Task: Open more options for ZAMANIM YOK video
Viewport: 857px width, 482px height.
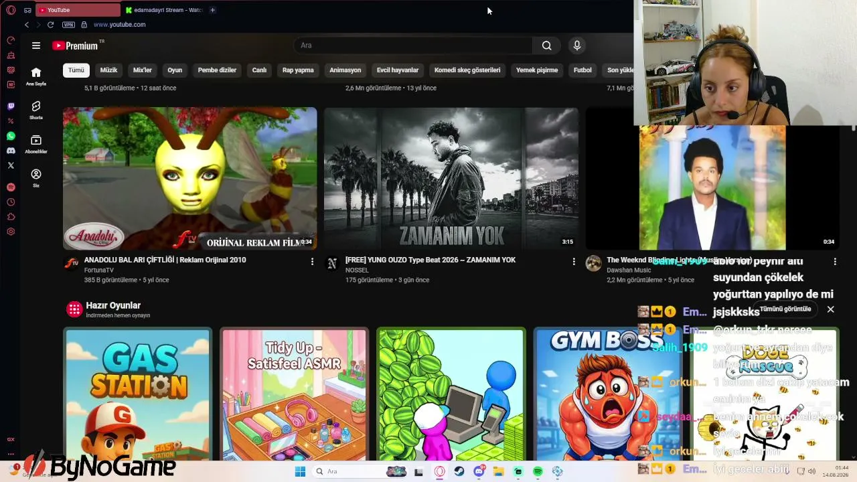Action: [574, 262]
